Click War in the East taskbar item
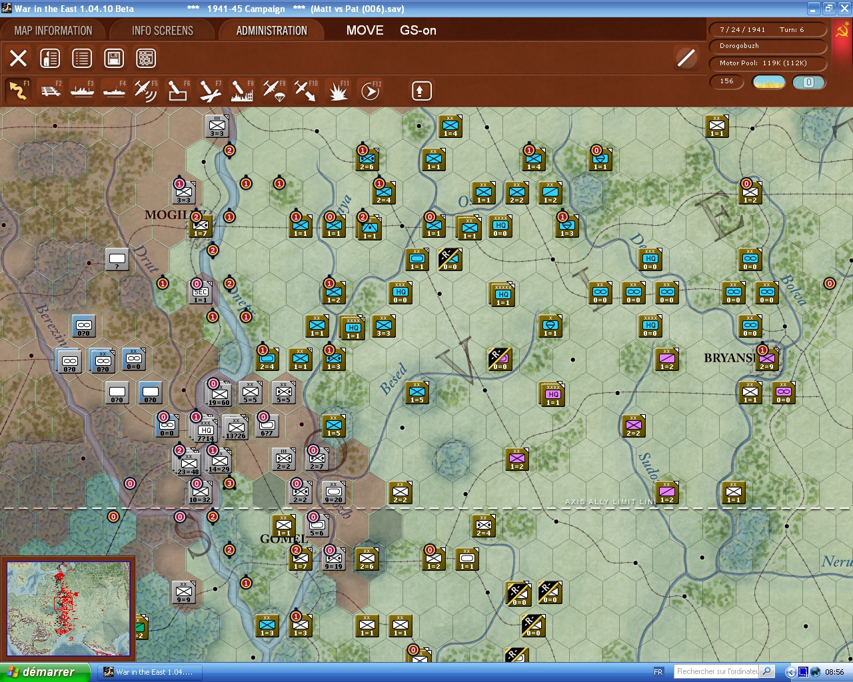The height and width of the screenshot is (682, 853). tap(149, 672)
